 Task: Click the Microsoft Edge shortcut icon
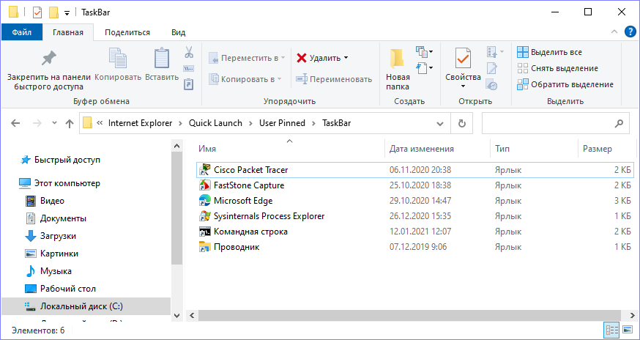pyautogui.click(x=204, y=201)
